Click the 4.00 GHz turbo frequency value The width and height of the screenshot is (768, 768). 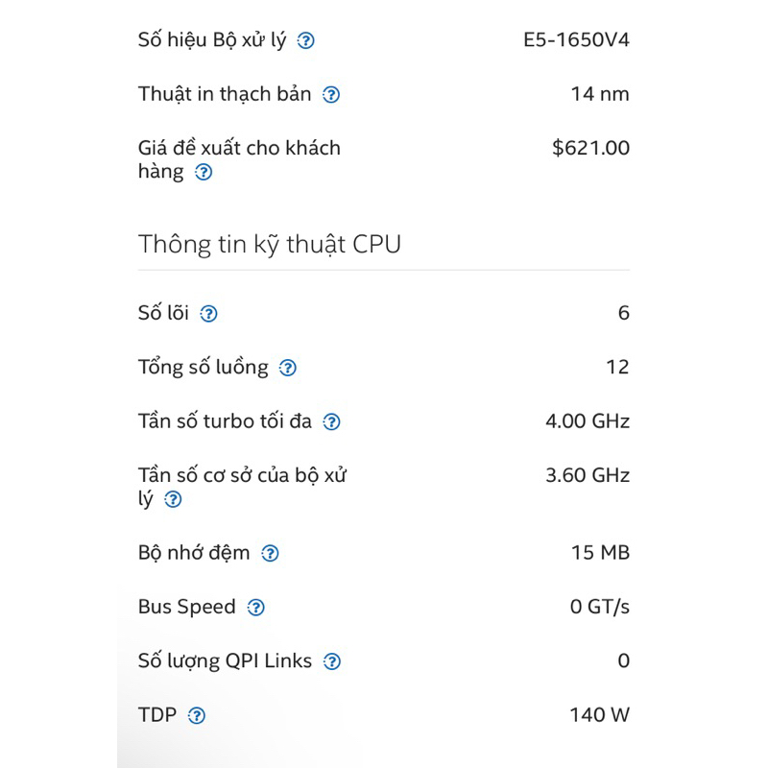pos(588,420)
